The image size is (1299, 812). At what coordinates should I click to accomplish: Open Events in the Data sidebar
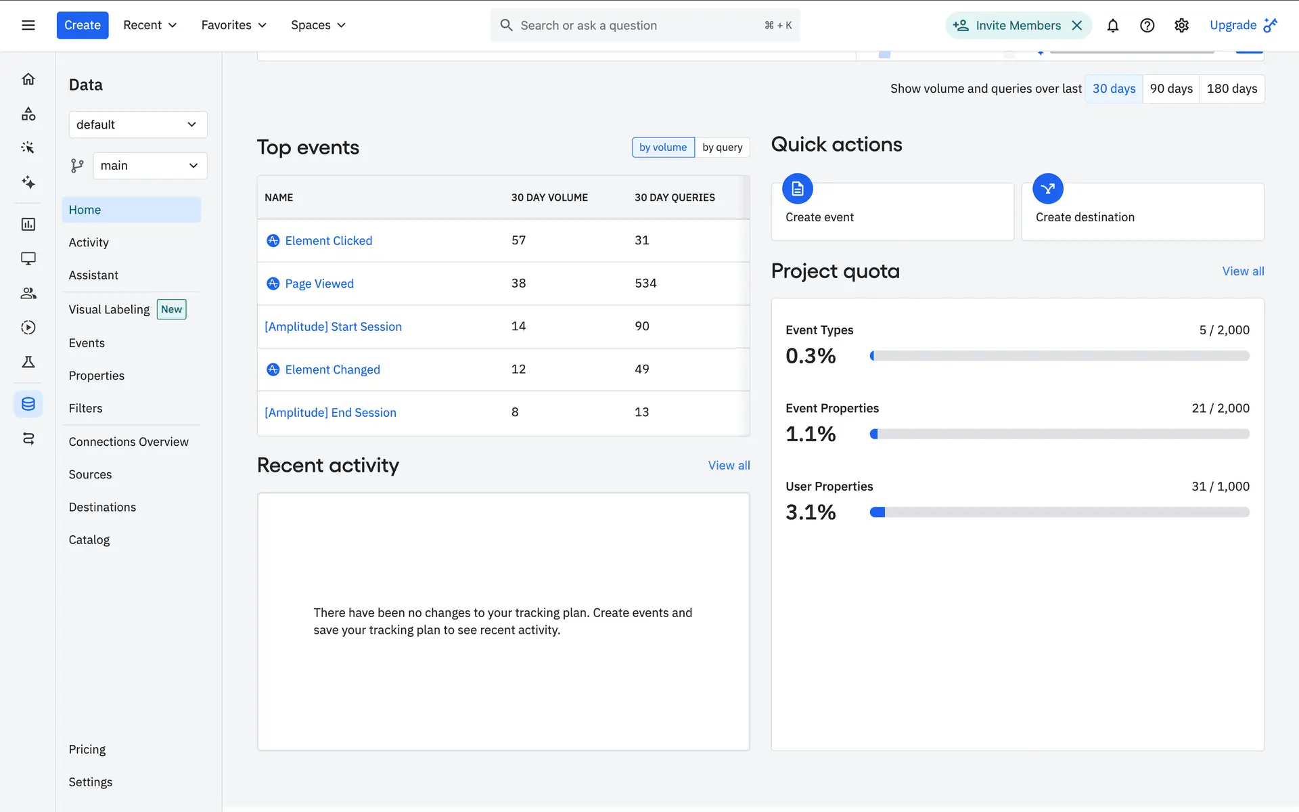click(x=87, y=343)
